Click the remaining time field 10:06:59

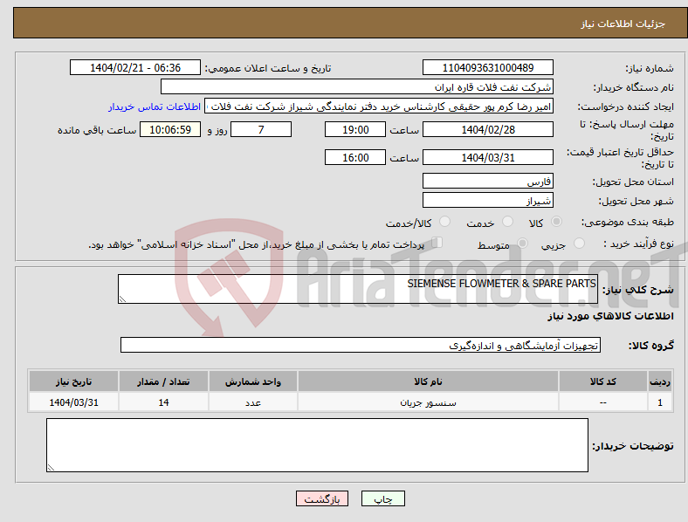click(x=170, y=129)
